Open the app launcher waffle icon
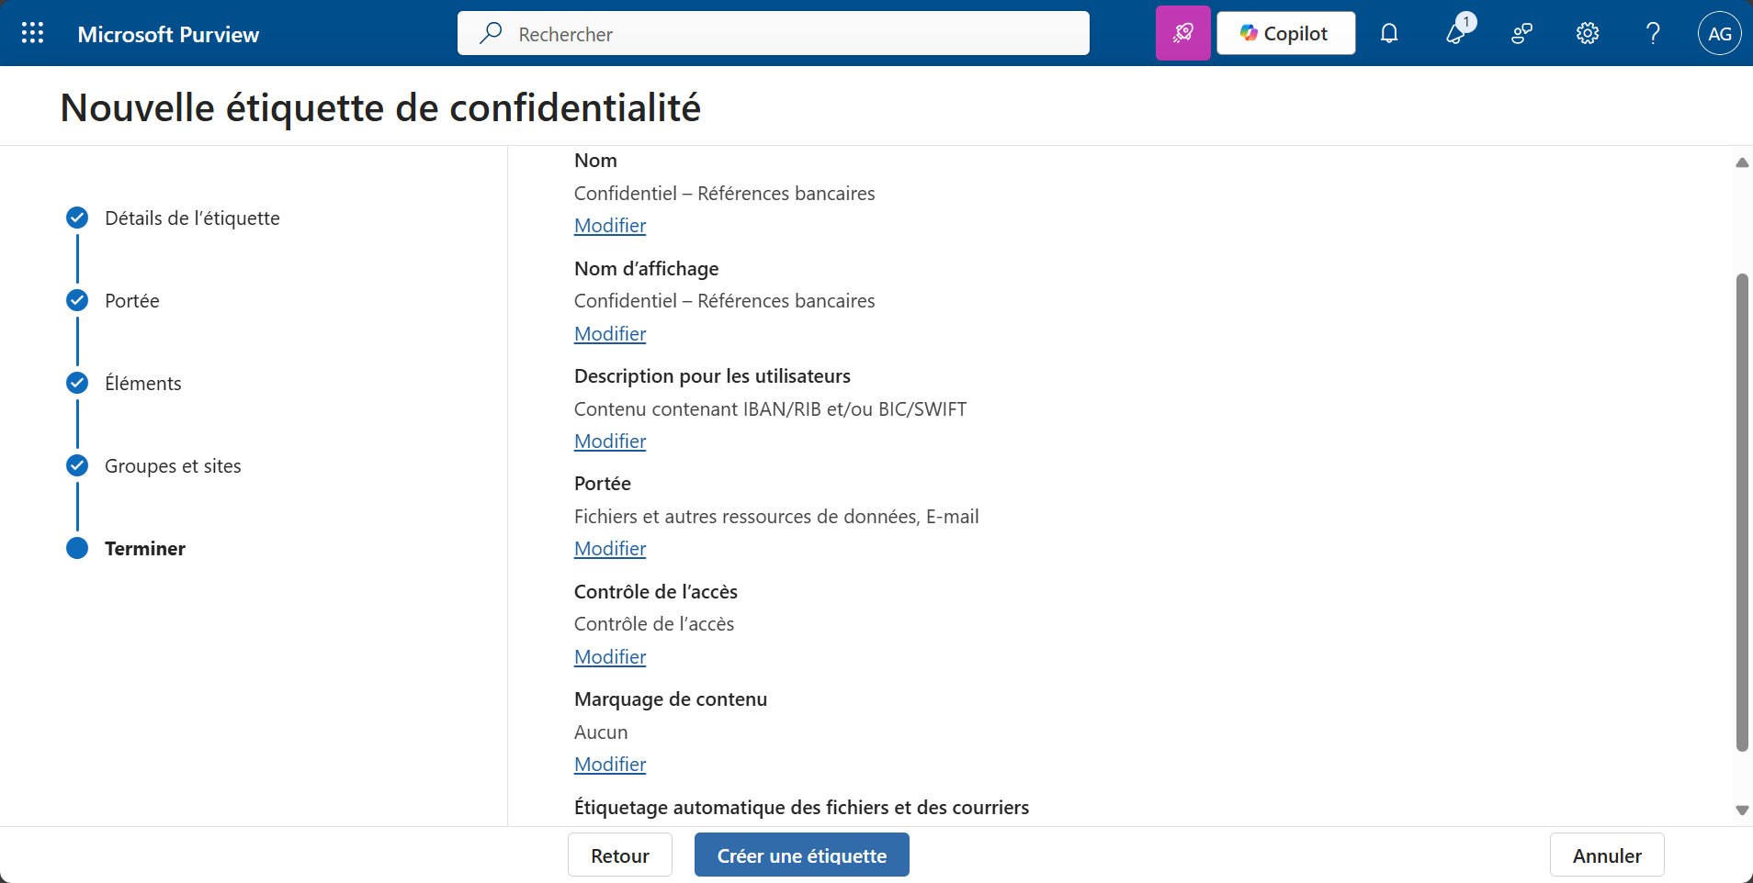 pos(33,34)
